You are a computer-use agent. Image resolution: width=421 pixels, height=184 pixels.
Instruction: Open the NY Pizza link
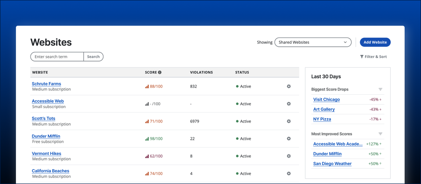[322, 119]
